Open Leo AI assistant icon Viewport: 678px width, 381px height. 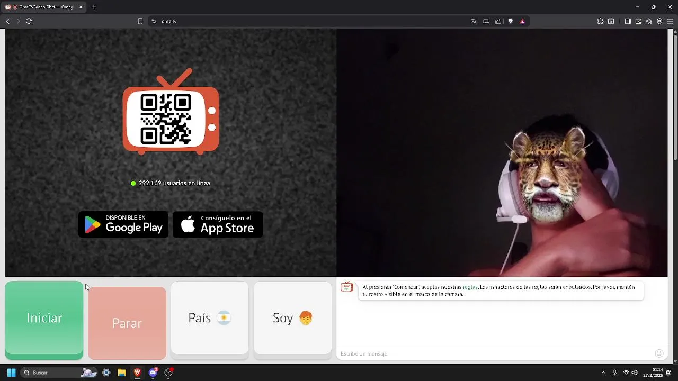[x=649, y=21]
